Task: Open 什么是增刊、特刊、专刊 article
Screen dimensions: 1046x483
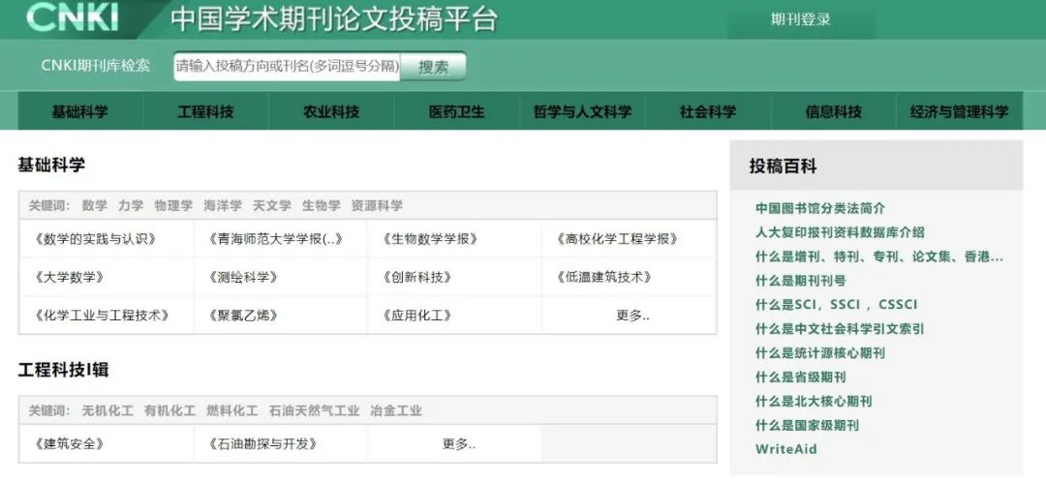Action: (x=879, y=257)
